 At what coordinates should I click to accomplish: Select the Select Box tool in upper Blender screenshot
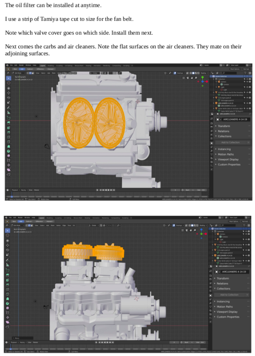(9, 78)
